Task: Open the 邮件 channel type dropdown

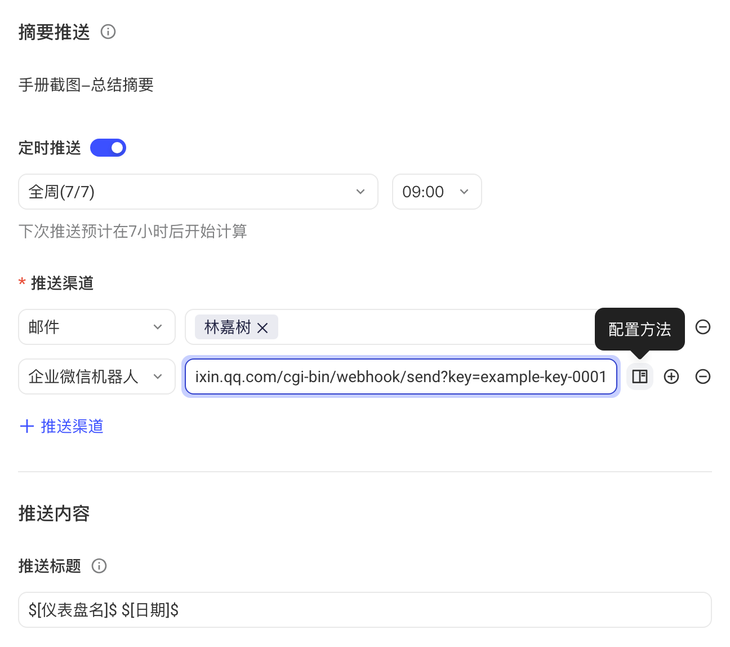Action: [97, 327]
